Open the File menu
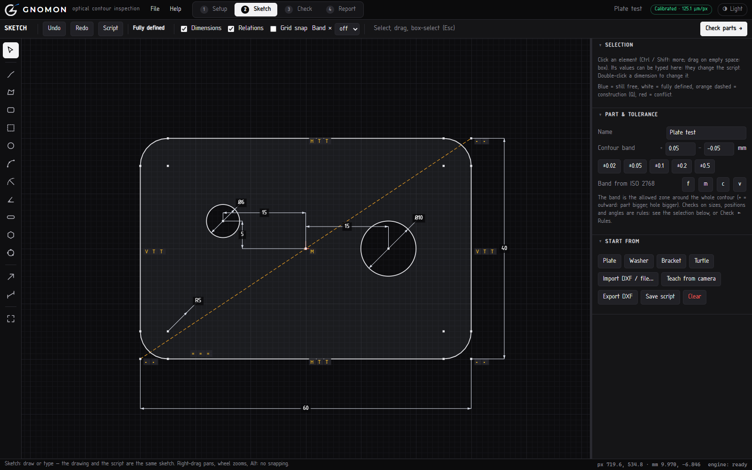 click(x=155, y=9)
